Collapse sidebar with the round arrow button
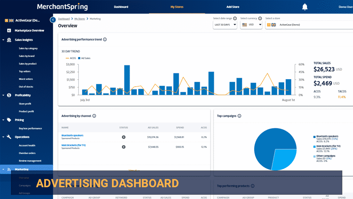 pyautogui.click(x=53, y=20)
